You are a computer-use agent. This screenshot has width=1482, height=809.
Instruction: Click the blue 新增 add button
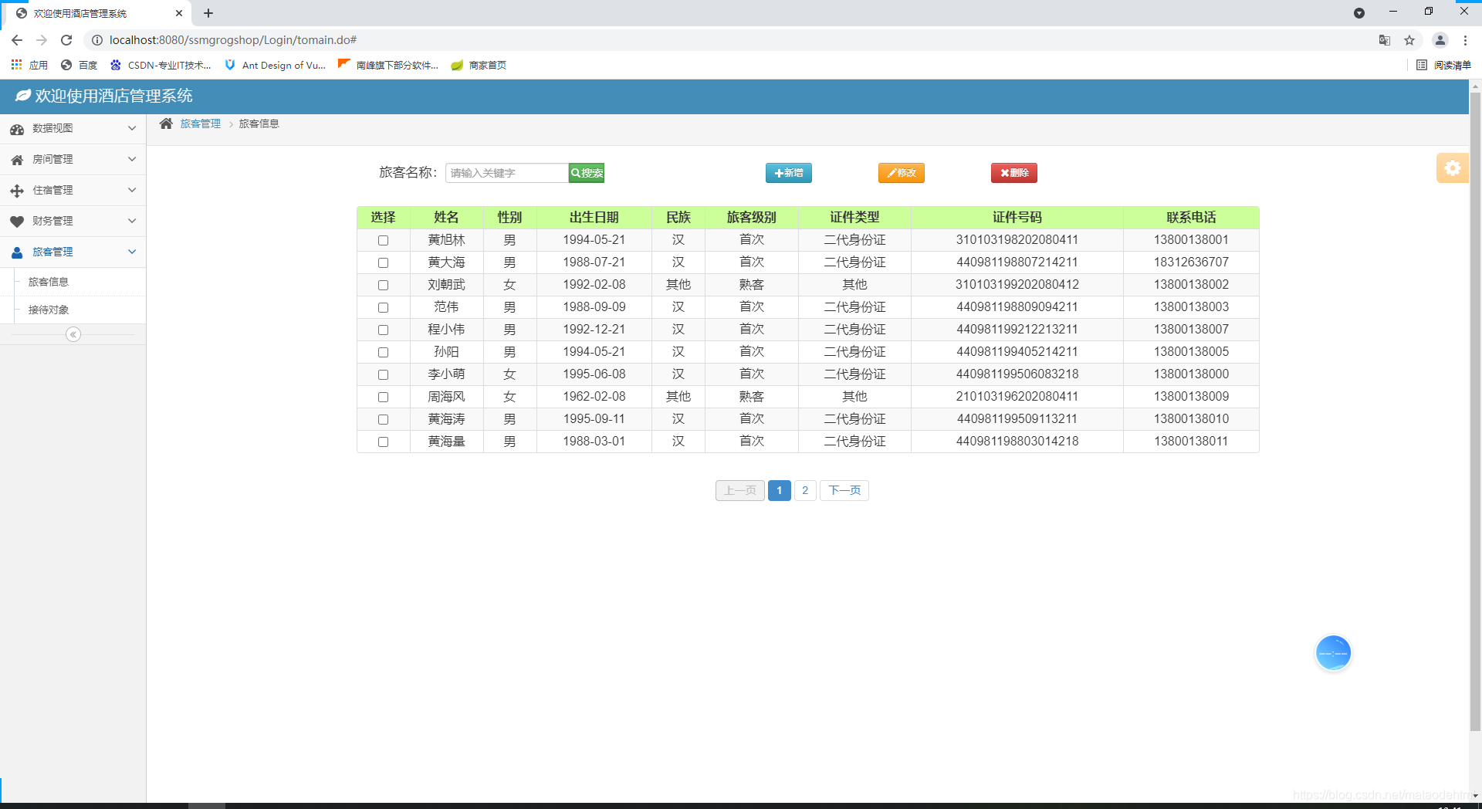point(789,173)
